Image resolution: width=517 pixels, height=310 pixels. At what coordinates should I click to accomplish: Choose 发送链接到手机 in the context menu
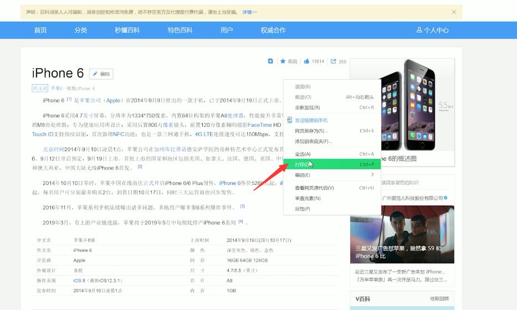[332, 120]
